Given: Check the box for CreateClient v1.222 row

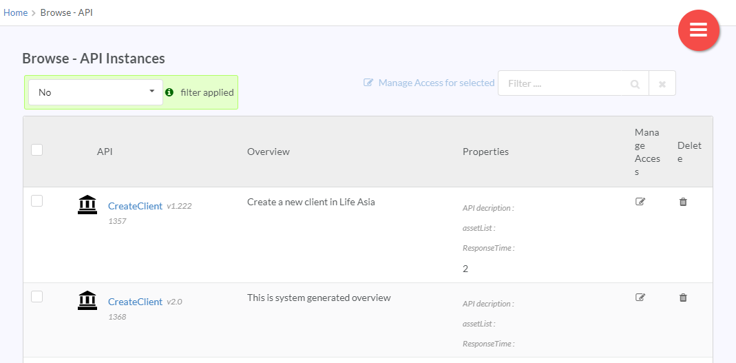Looking at the screenshot, I should coord(37,200).
